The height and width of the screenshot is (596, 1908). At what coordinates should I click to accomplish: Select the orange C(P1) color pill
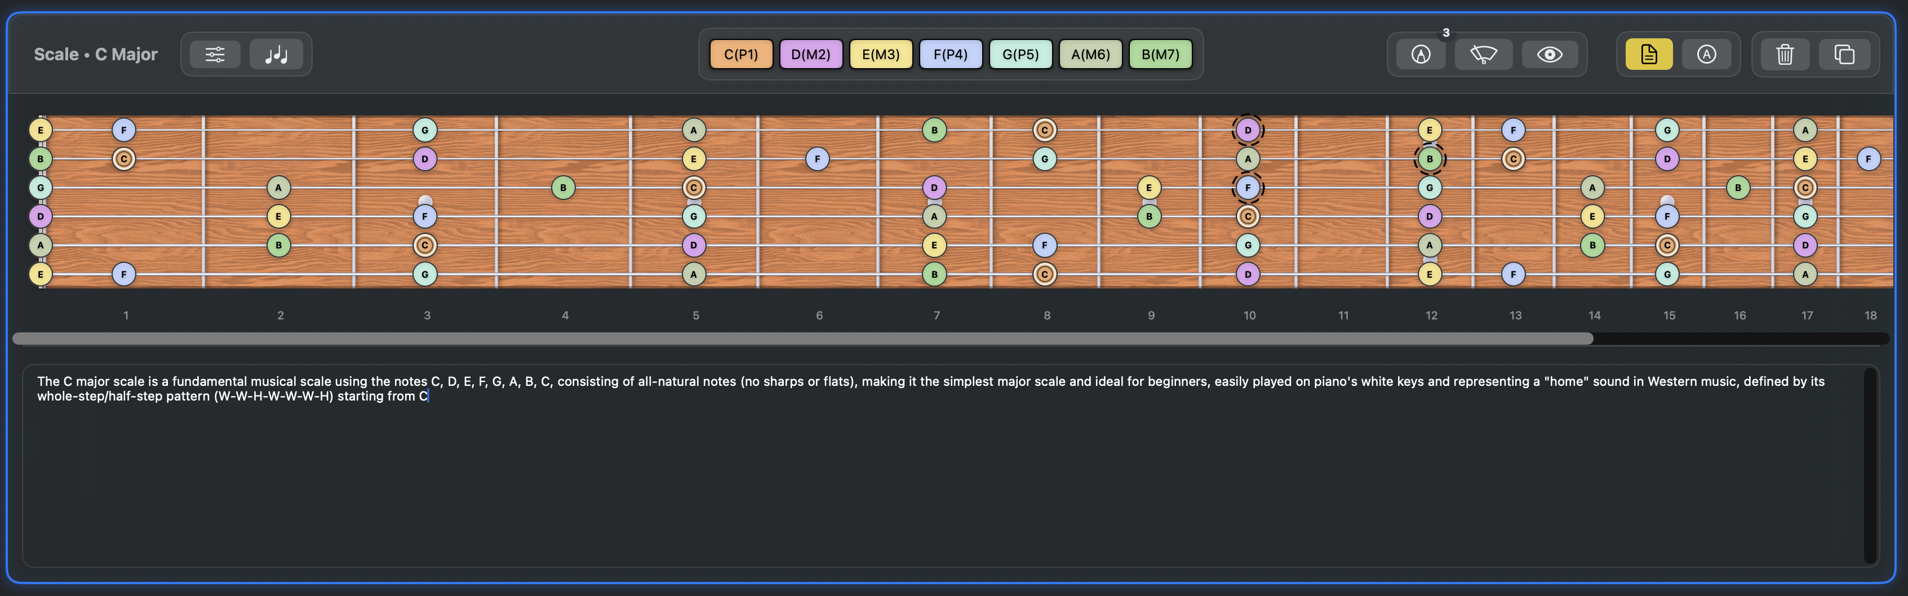point(740,54)
